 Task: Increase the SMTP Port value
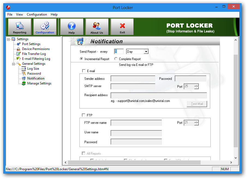196,85
